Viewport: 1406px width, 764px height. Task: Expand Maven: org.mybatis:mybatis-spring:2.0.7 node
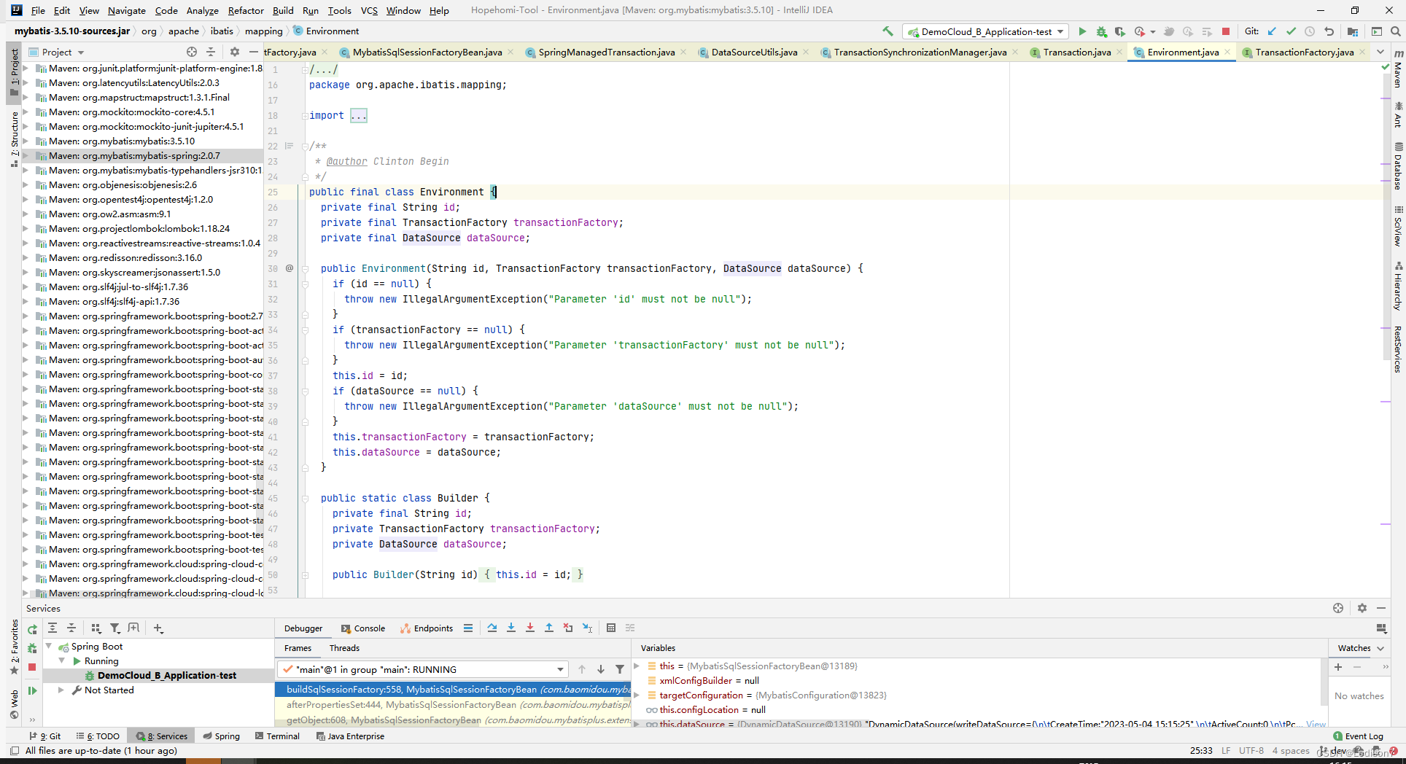(x=26, y=156)
